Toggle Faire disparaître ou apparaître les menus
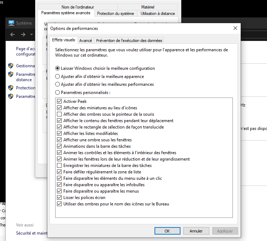This screenshot has width=267, height=241. pos(59,191)
